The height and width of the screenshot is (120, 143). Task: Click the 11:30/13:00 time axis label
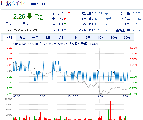71,96
